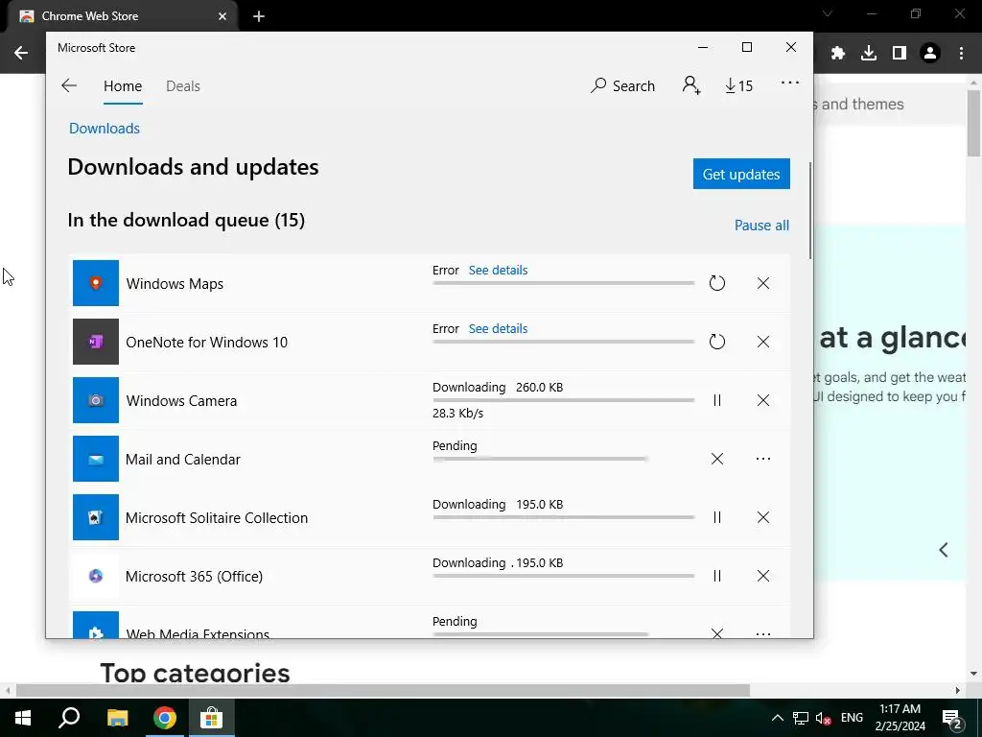Image resolution: width=982 pixels, height=737 pixels.
Task: Open Chrome tab search chevron
Action: [828, 13]
